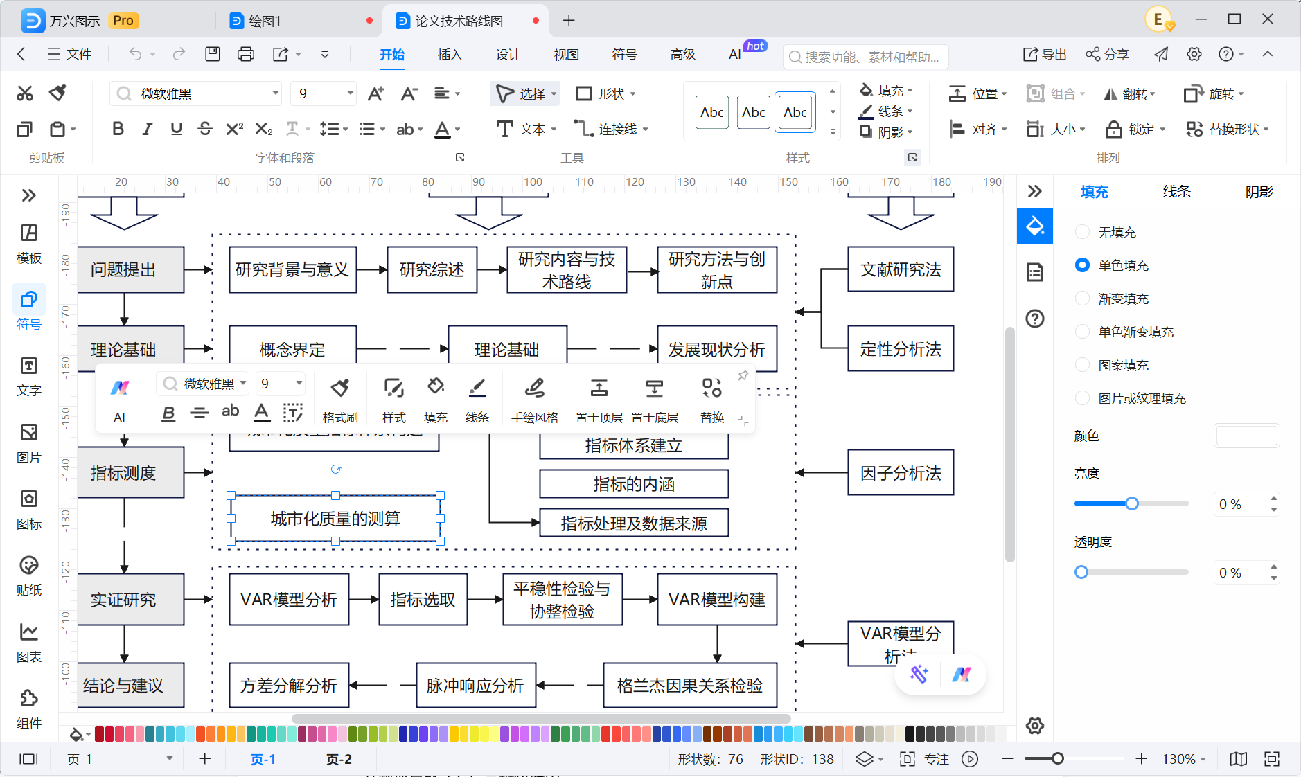Add a new page with plus button
The width and height of the screenshot is (1301, 777).
204,759
